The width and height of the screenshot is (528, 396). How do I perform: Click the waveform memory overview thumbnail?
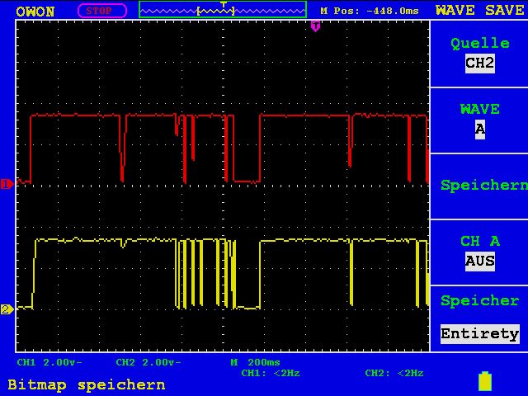point(223,10)
